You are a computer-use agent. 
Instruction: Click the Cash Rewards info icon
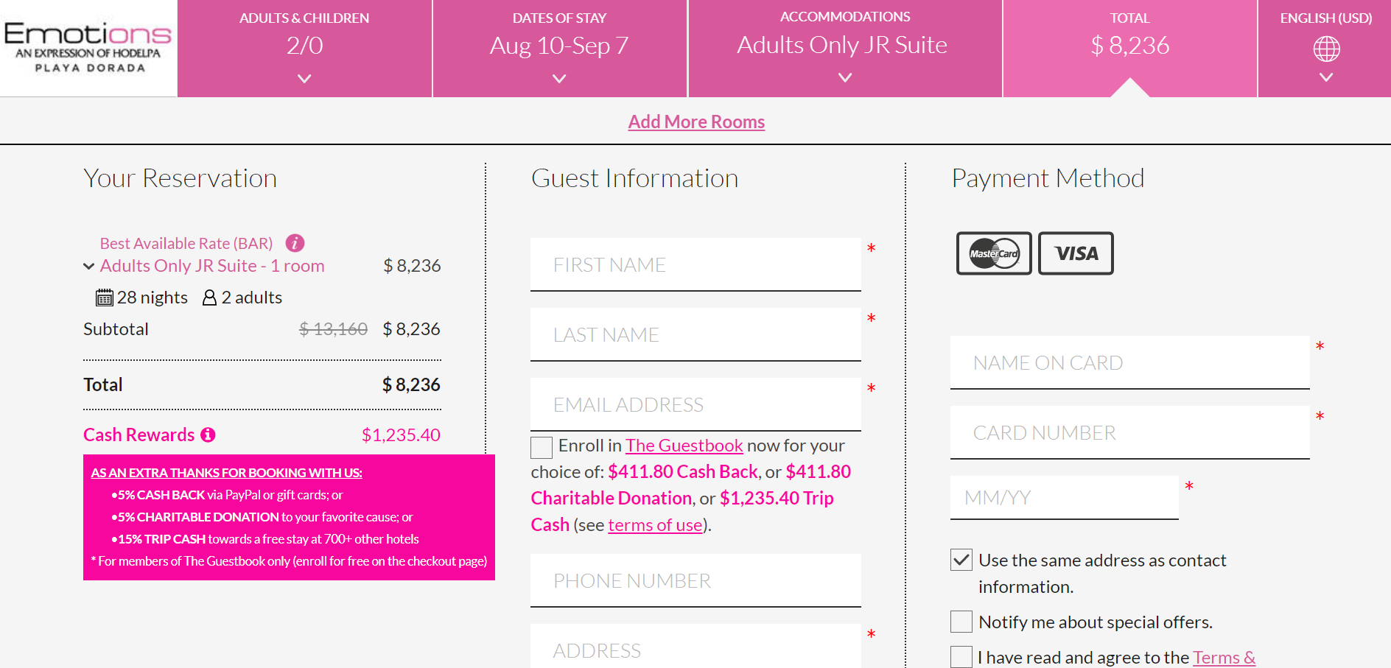[x=209, y=435]
